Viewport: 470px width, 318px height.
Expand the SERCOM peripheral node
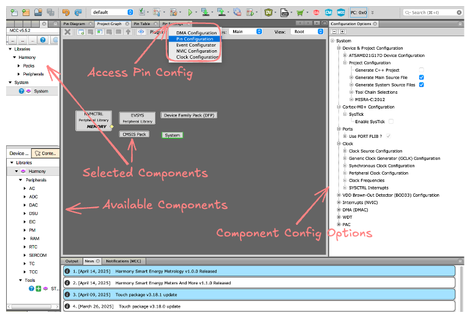[x=24, y=256]
